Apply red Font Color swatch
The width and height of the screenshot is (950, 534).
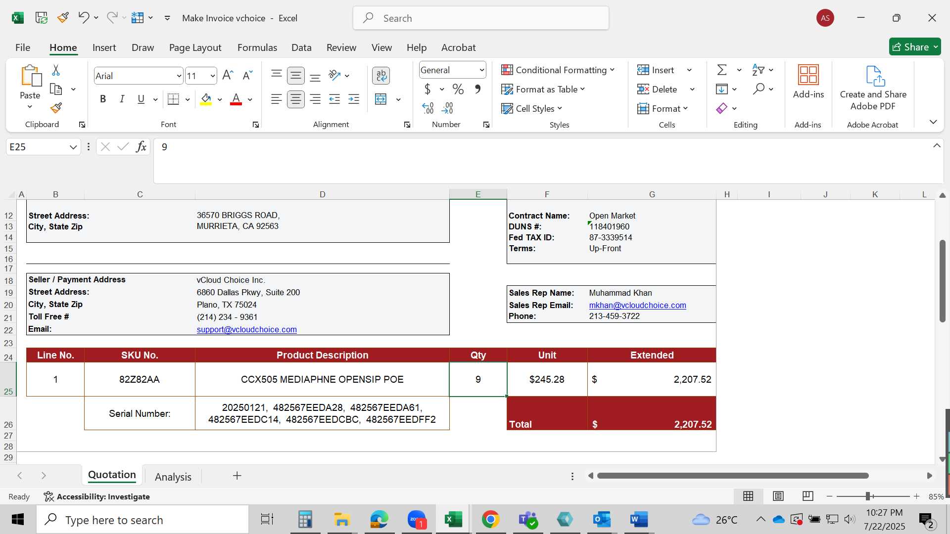coord(237,99)
